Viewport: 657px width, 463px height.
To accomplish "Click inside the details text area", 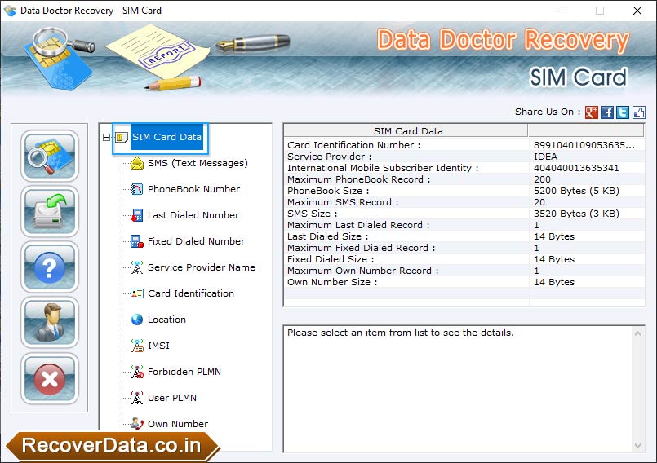I will (x=459, y=390).
